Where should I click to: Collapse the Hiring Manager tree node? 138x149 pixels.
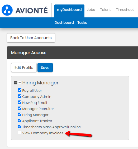(16, 83)
